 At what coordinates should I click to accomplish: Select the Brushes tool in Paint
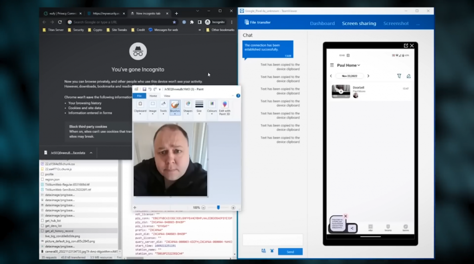tap(175, 107)
